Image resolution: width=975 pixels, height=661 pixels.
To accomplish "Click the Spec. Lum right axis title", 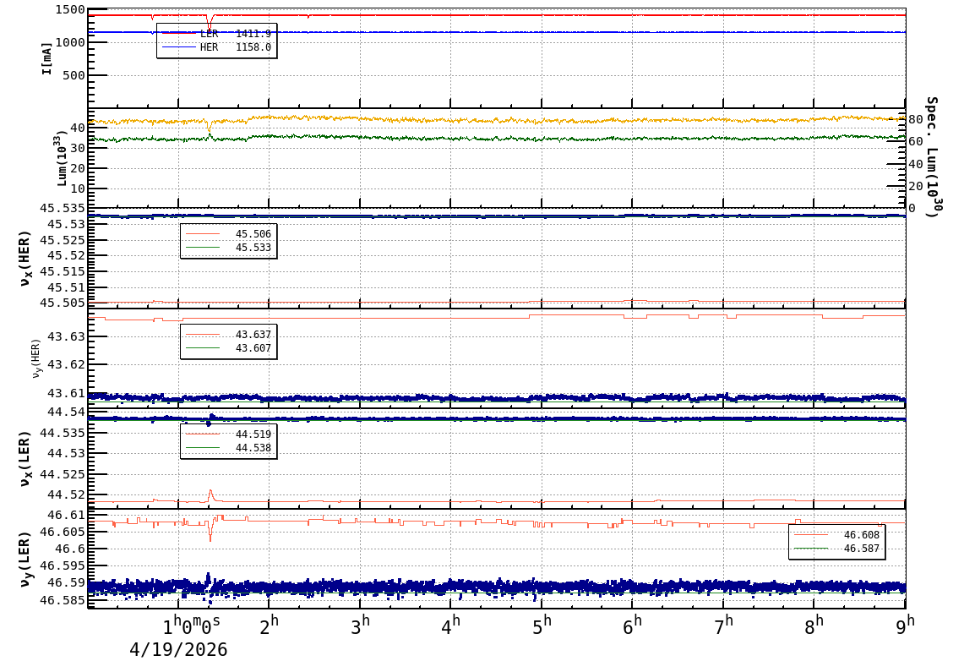I will 931,156.
